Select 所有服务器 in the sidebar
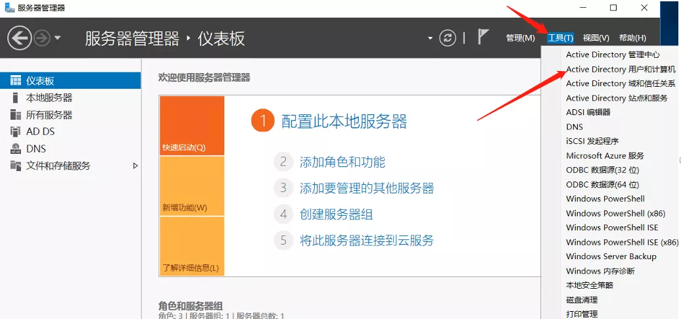The width and height of the screenshot is (681, 319). tap(49, 115)
